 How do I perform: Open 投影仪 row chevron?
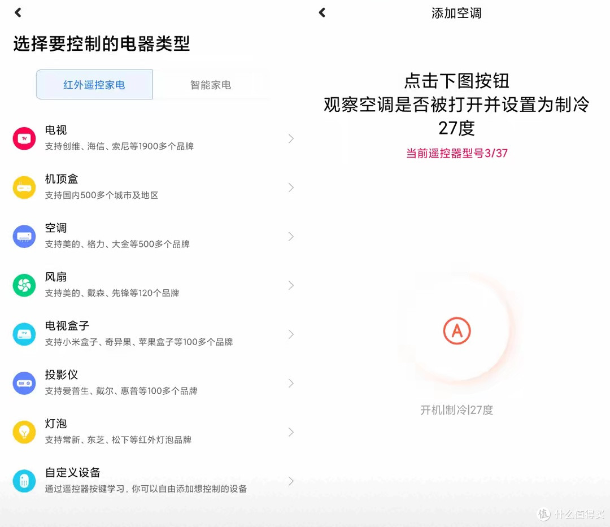tap(291, 383)
